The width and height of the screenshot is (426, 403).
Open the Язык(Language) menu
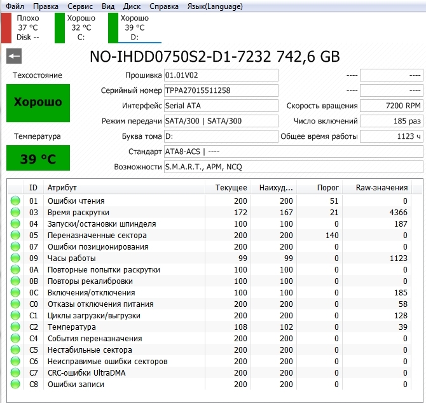215,6
